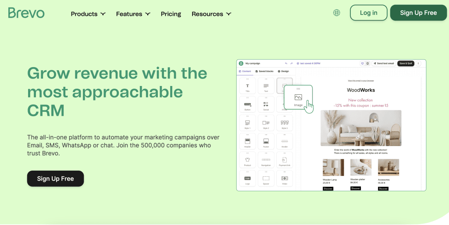The height and width of the screenshot is (225, 449).
Task: Click the Save & Quit button
Action: [x=406, y=64]
